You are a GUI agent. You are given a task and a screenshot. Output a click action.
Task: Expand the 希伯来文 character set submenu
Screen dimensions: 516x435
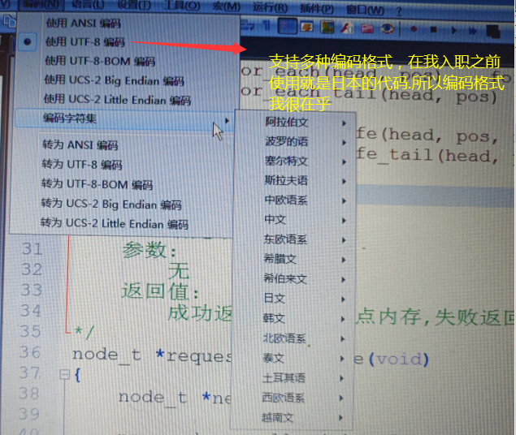click(x=293, y=279)
